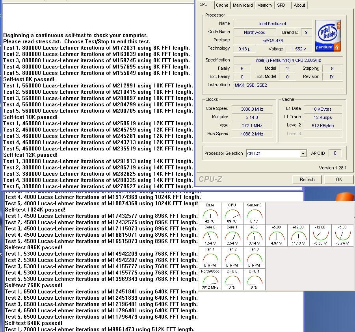Click the Test 1 M9961473 512K FFT line
The width and height of the screenshot is (355, 332).
tap(100, 329)
